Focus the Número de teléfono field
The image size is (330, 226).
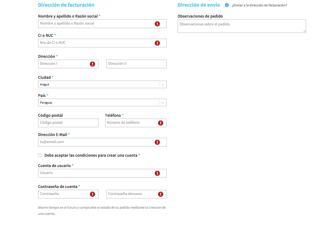(136, 123)
